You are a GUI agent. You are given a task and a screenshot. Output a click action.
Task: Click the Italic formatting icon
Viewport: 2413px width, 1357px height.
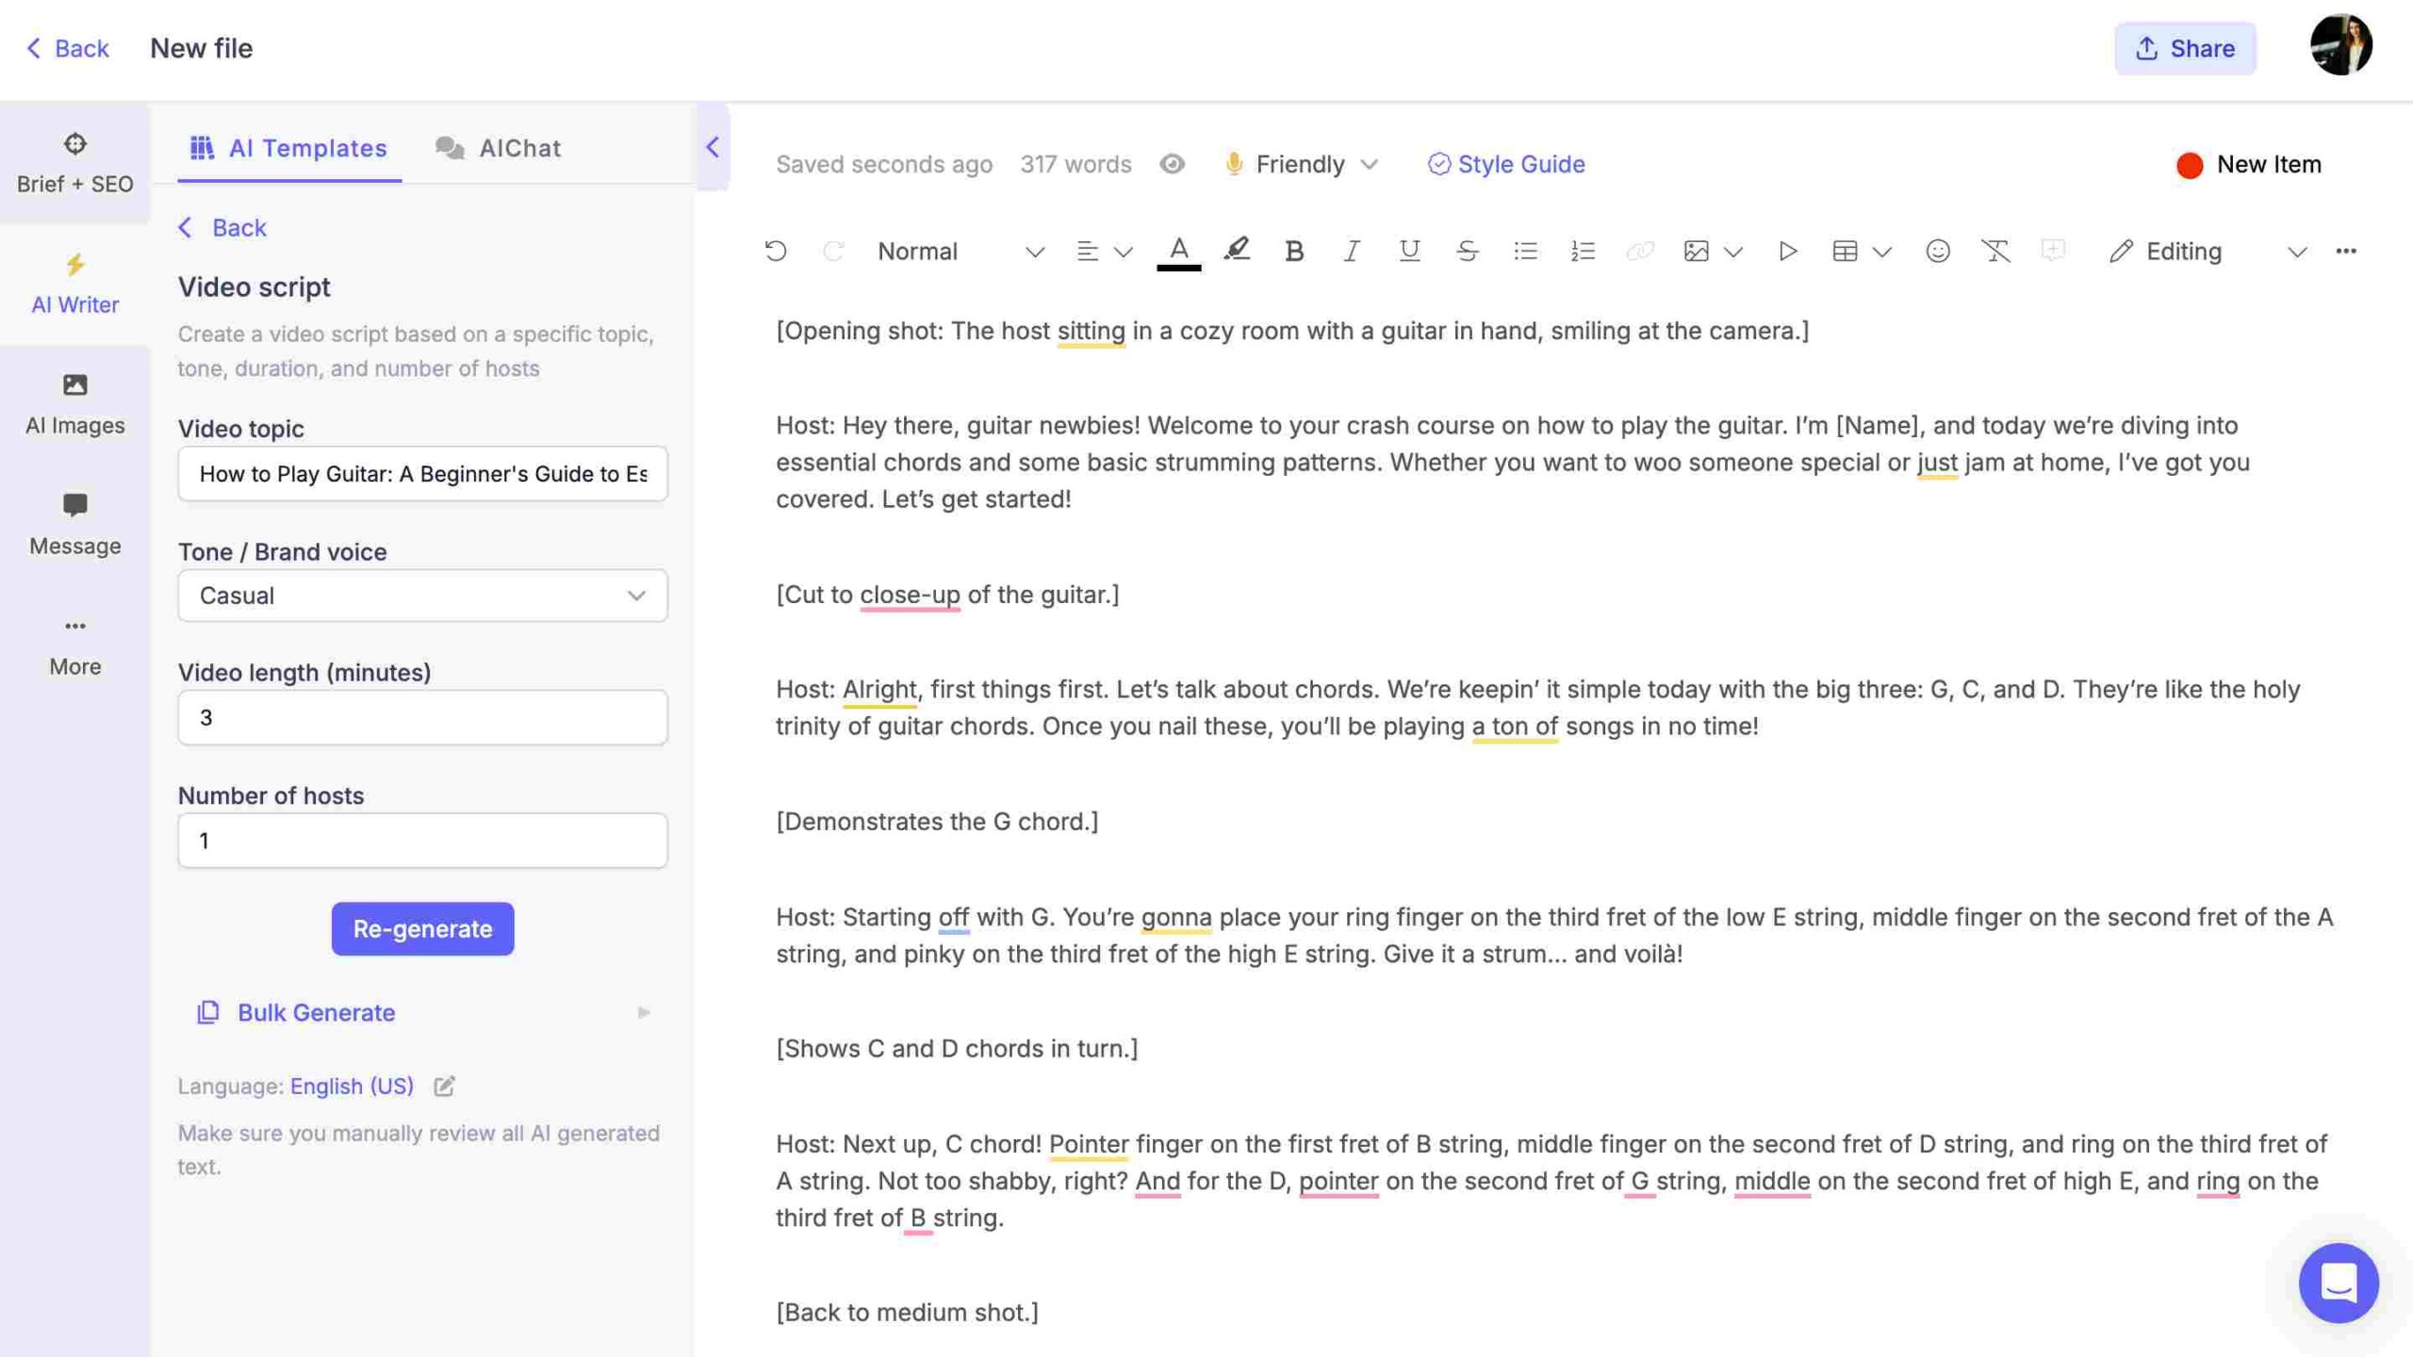tap(1351, 252)
